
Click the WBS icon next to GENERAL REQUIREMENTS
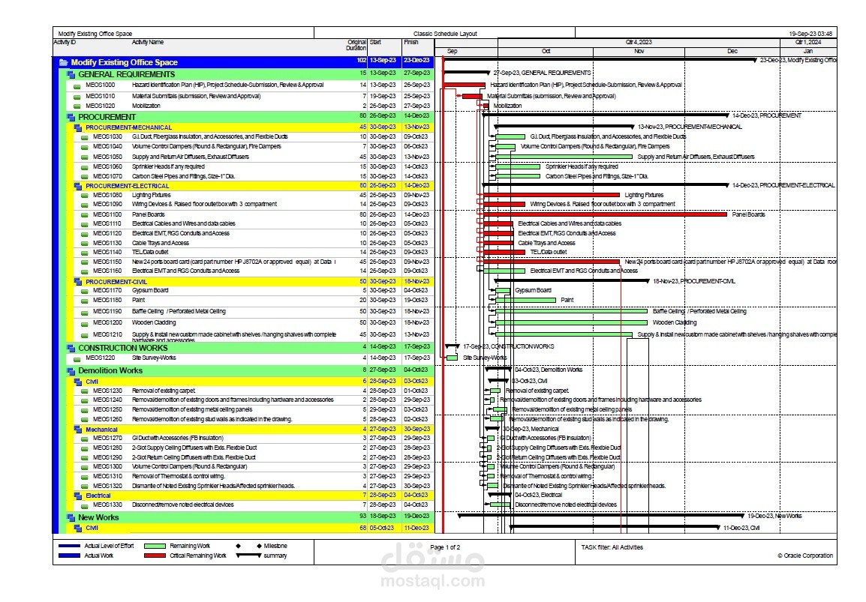71,74
